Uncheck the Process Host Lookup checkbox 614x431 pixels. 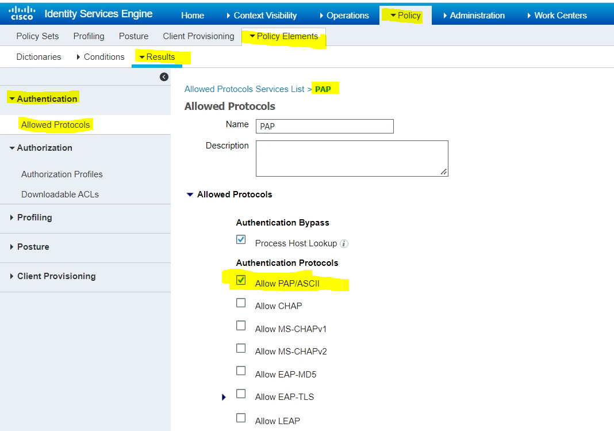(241, 239)
